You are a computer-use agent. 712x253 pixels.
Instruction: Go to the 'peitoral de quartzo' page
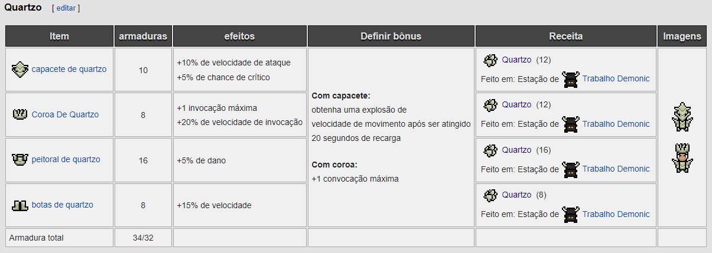(x=66, y=159)
